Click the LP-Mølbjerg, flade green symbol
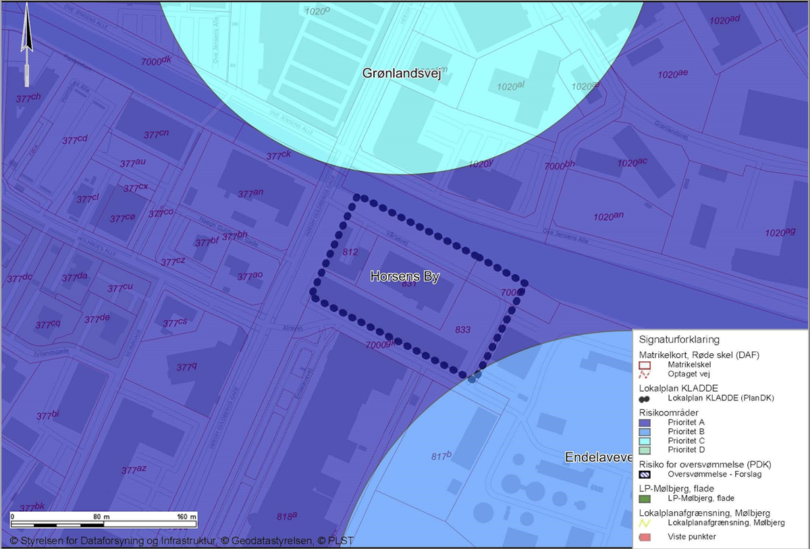810x549 pixels. 645,498
